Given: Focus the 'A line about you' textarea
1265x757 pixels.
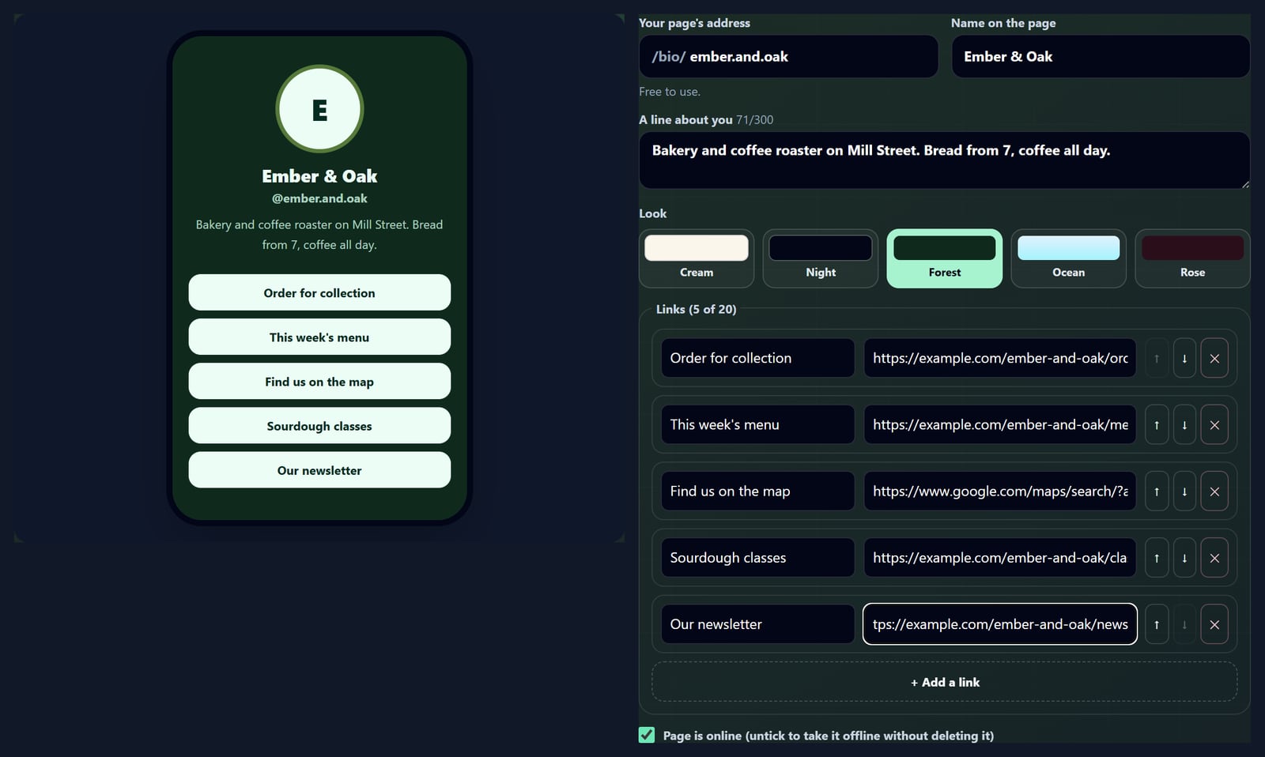Looking at the screenshot, I should (945, 160).
